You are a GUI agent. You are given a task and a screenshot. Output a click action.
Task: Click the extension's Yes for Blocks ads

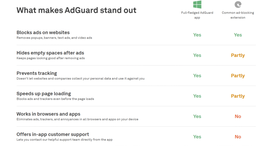tap(238, 35)
